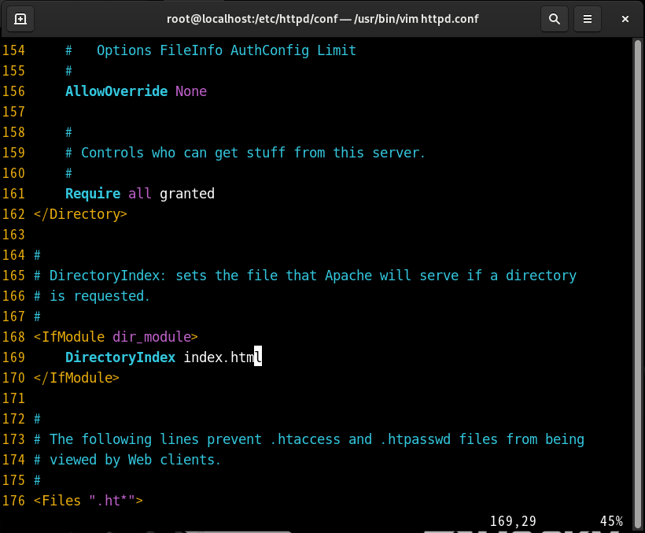Viewport: 645px width, 533px height.
Task: Click 'Options FileInfo AuthConfig Limit' comment
Action: 227,50
